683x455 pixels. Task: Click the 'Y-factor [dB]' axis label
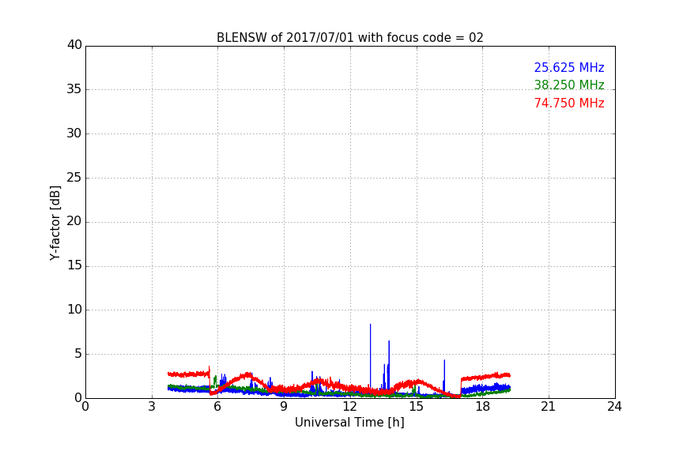pyautogui.click(x=55, y=223)
